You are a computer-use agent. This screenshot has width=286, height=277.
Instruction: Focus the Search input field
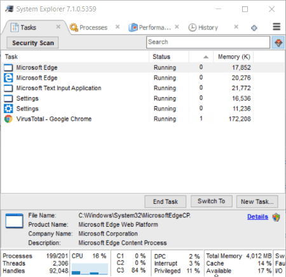[x=208, y=42]
